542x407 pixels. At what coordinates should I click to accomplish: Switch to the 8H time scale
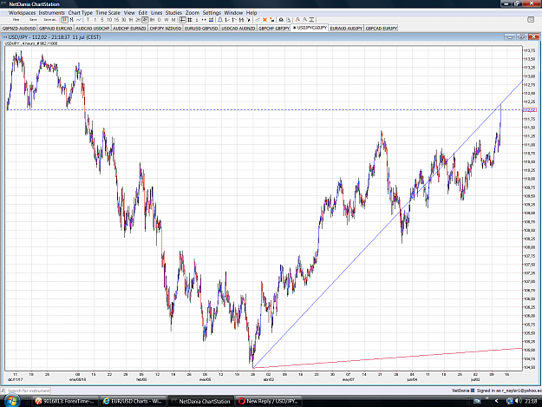click(152, 20)
